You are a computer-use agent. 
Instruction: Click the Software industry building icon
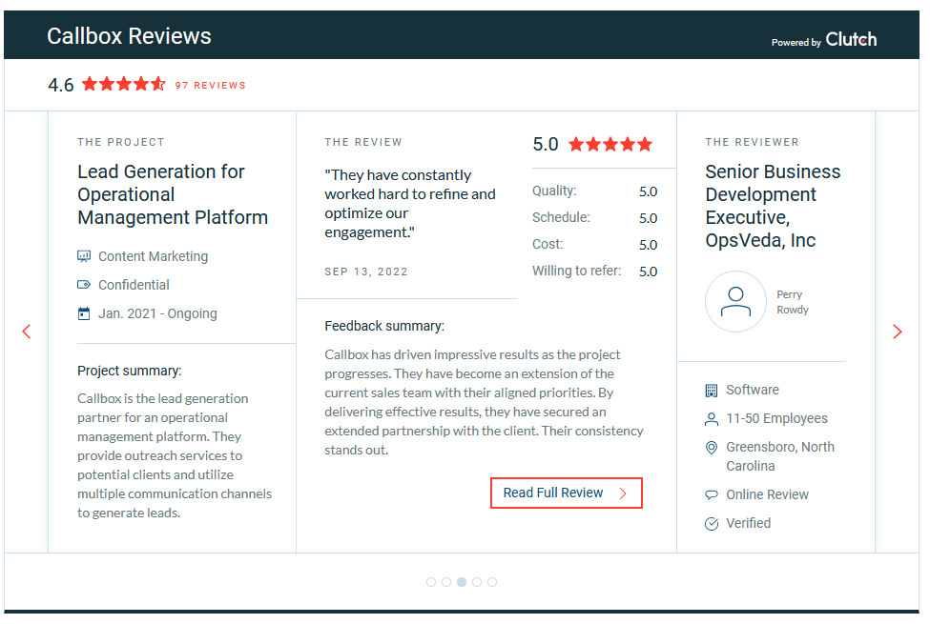point(712,391)
